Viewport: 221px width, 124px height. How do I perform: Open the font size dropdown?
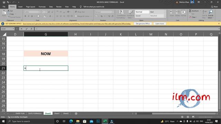[46, 12]
